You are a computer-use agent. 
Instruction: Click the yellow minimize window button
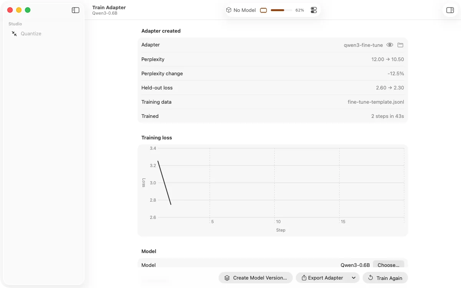coord(19,10)
